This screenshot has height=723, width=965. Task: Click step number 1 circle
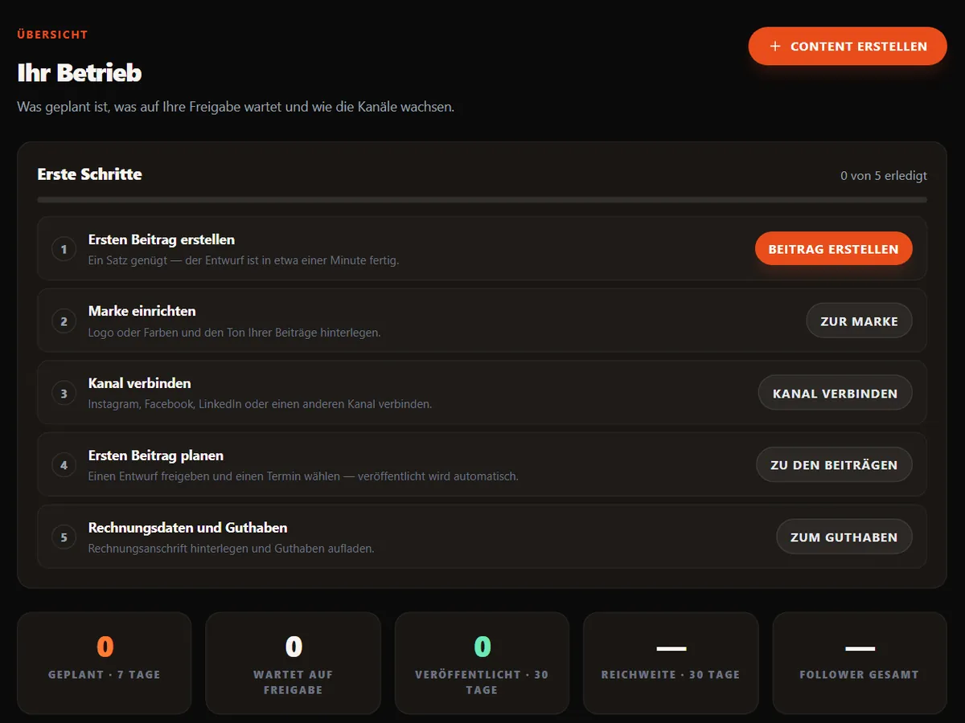[x=64, y=249]
